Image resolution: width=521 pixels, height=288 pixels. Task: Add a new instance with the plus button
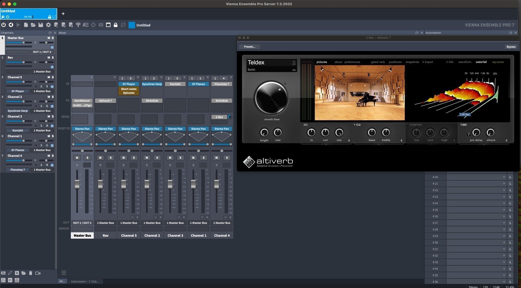63,14
